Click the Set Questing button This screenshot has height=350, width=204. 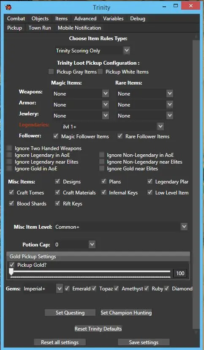point(70,312)
